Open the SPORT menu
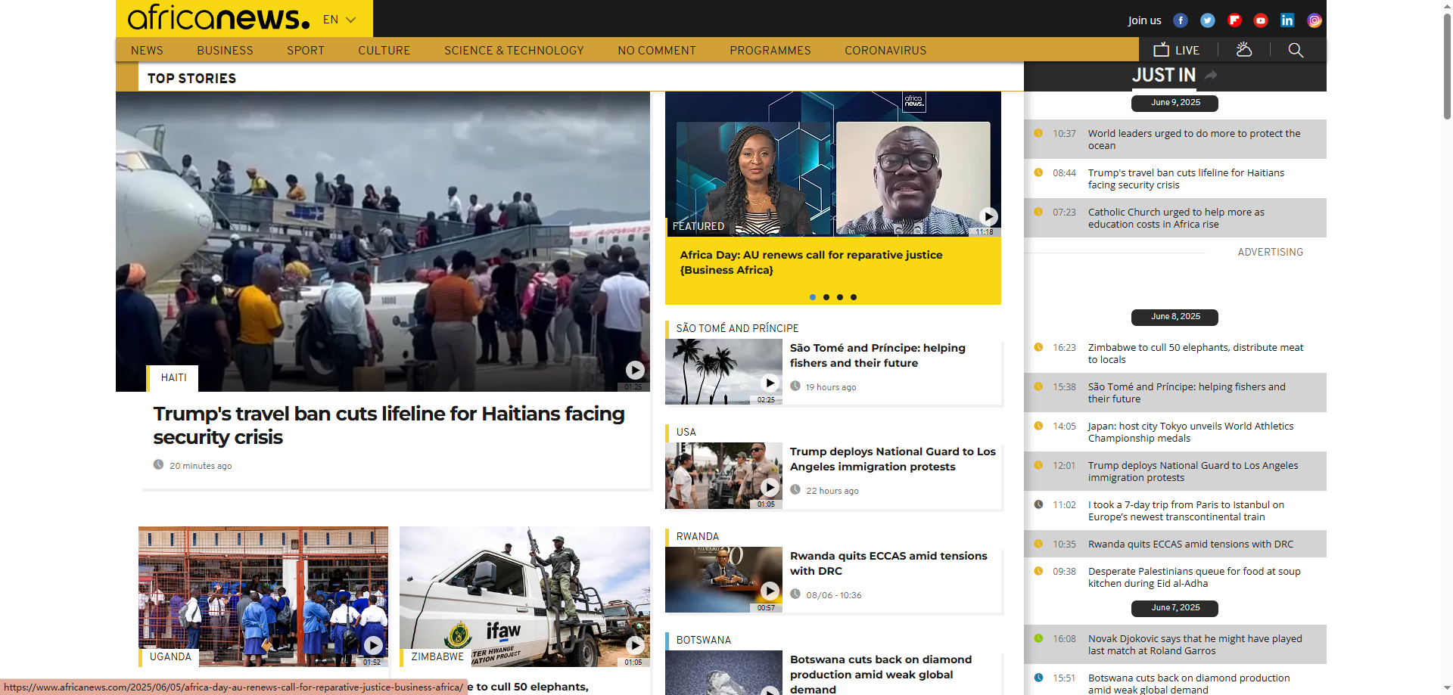1453x695 pixels. pos(306,50)
